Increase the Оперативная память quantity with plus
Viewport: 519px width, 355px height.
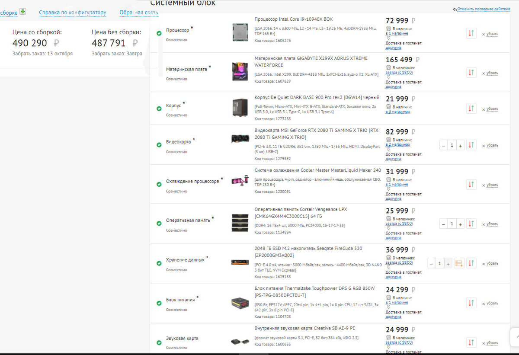point(460,224)
